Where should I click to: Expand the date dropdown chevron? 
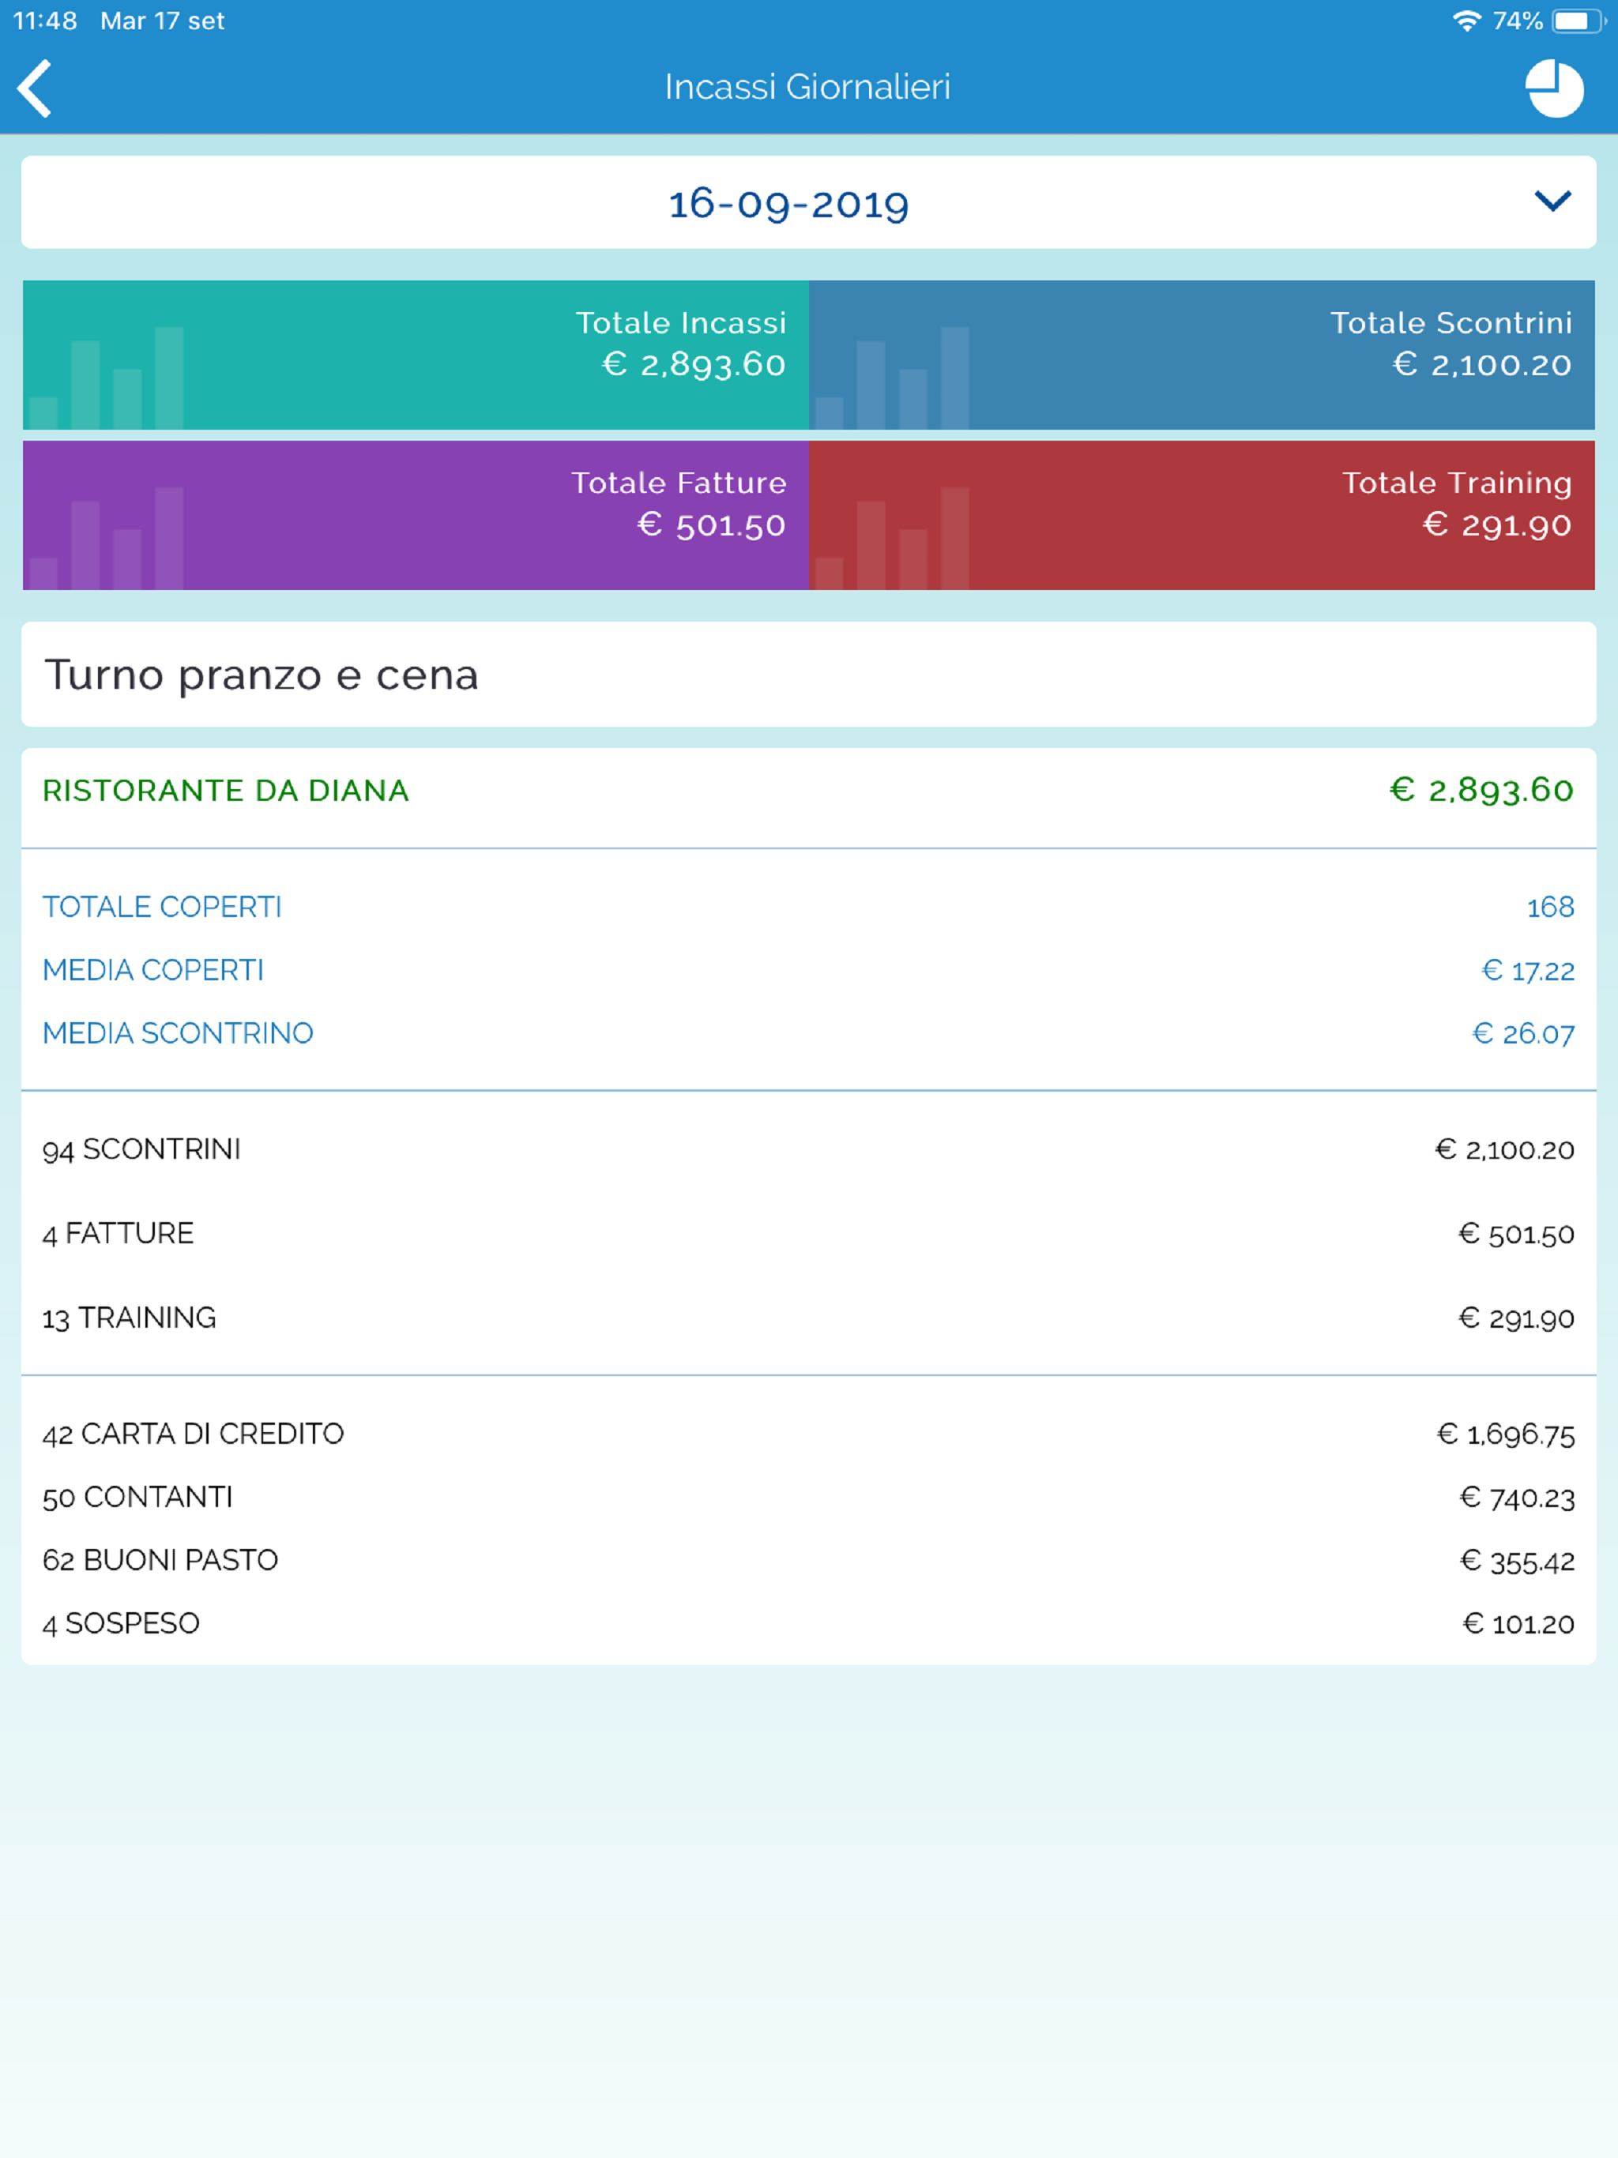(x=1552, y=201)
